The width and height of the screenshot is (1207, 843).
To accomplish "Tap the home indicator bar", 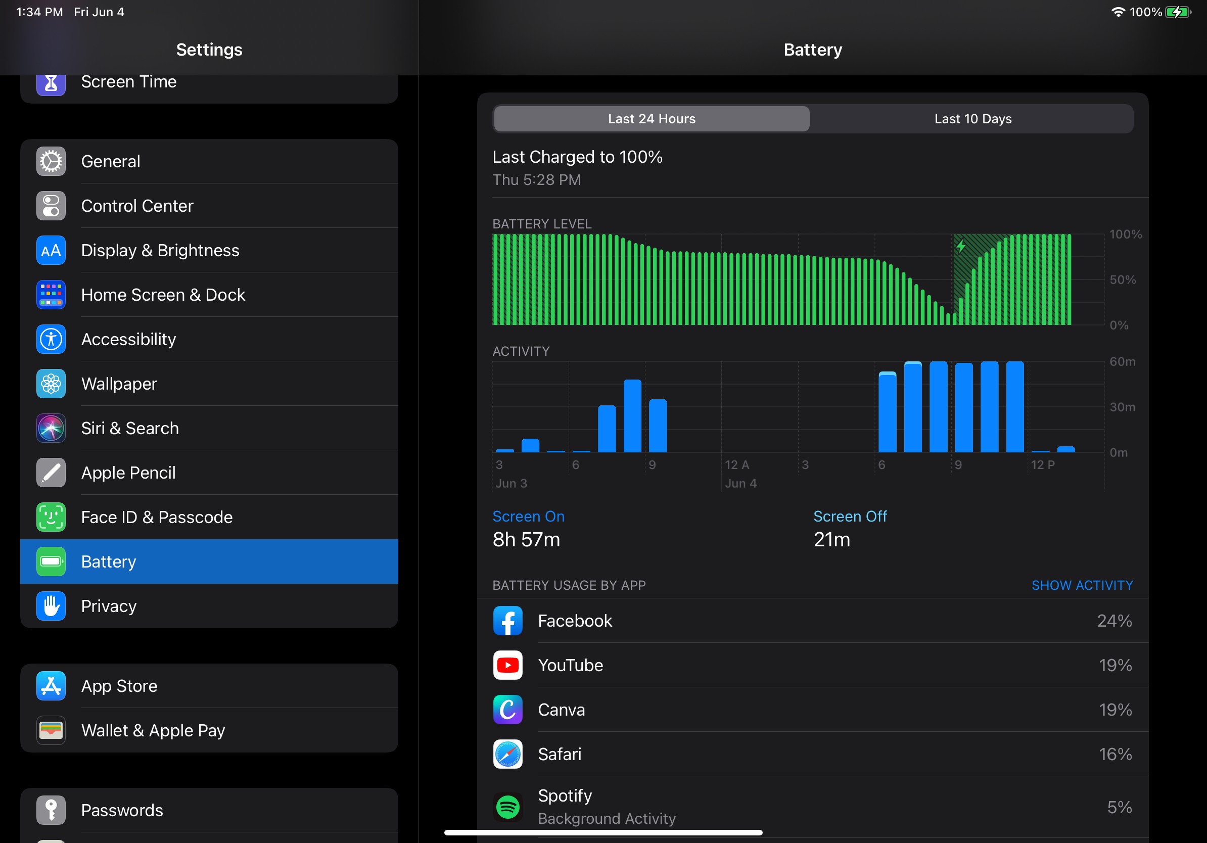I will tap(603, 832).
